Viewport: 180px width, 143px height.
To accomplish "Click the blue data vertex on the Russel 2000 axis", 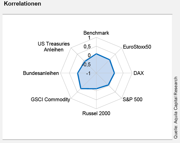I will pyautogui.click(x=96, y=89).
